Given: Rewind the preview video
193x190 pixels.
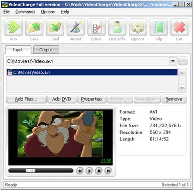Looking at the screenshot, I should point(80,171).
